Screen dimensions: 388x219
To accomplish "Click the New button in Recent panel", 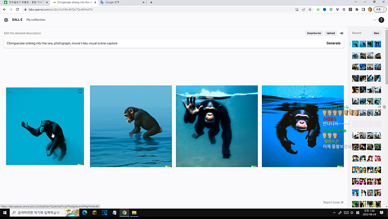I will 376,33.
